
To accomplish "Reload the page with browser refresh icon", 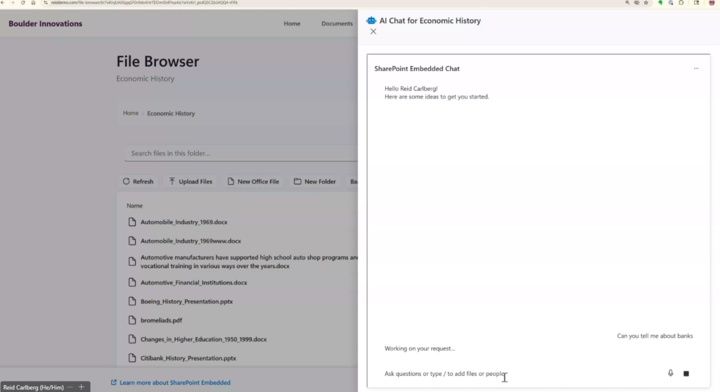I will [x=23, y=3].
